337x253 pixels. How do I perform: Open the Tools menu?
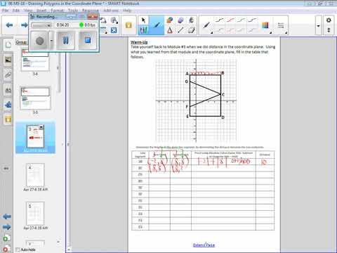pos(73,11)
